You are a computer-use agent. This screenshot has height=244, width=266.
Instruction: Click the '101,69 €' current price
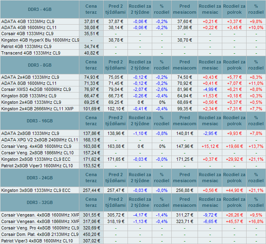(92, 109)
